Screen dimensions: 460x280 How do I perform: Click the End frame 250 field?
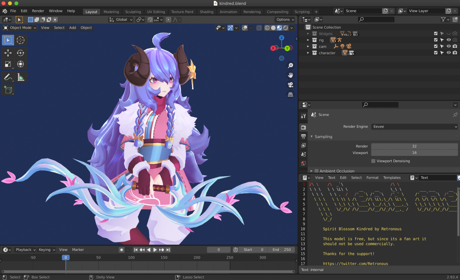point(281,250)
